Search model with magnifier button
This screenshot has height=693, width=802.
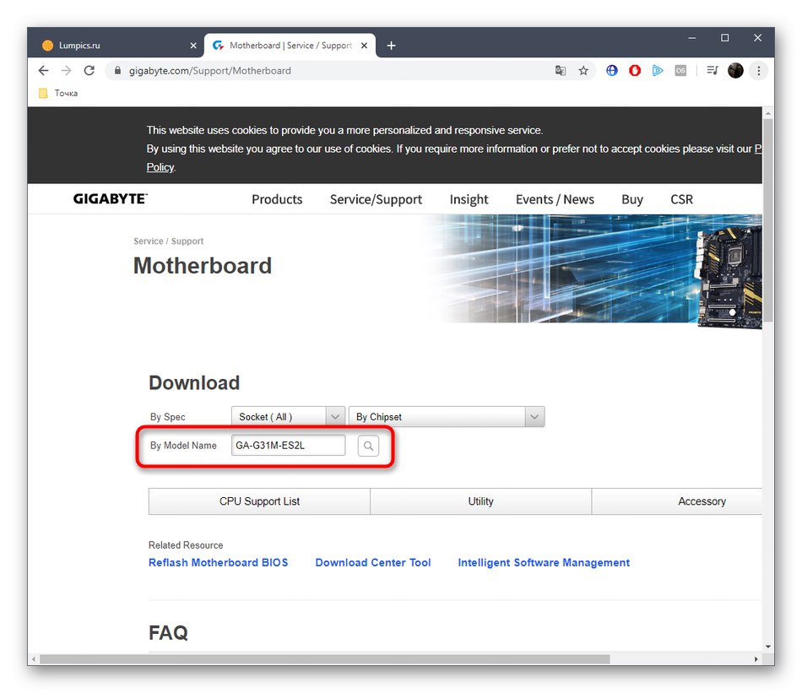tap(368, 446)
